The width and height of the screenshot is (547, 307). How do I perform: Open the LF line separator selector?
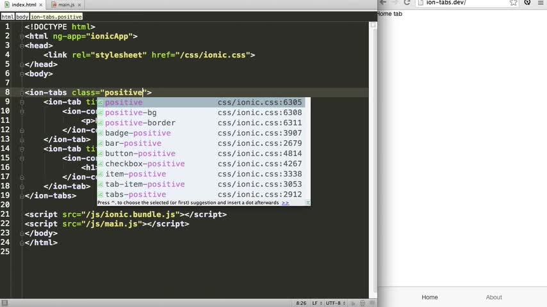(317, 303)
